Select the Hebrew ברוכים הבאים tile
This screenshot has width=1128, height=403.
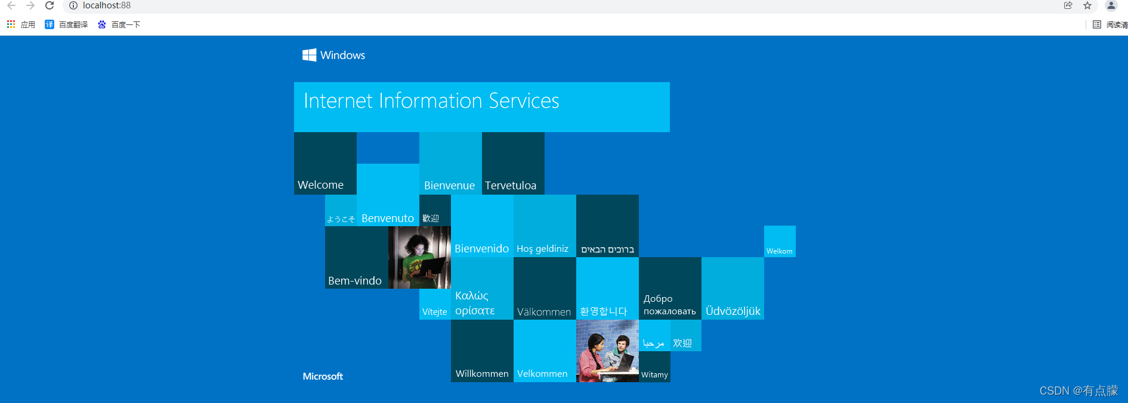tap(607, 226)
